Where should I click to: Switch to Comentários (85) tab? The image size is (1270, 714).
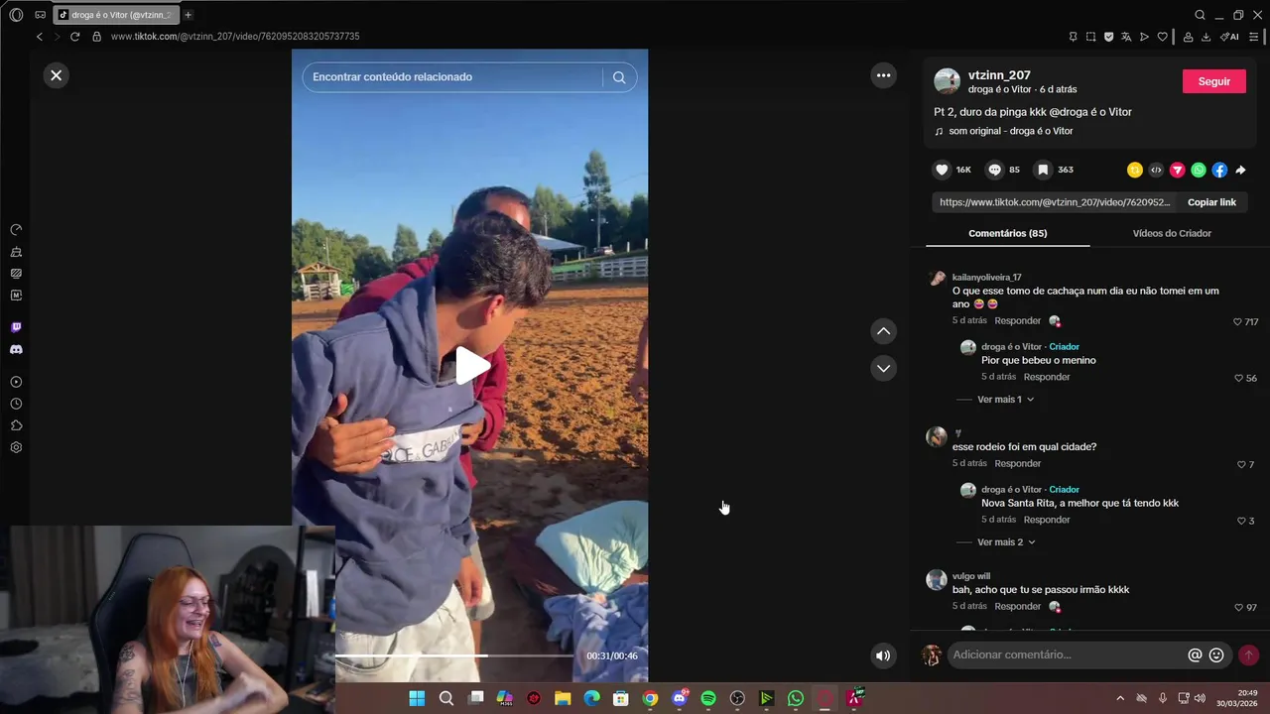pos(1007,233)
